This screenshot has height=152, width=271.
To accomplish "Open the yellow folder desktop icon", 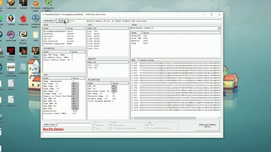I will [36, 35].
